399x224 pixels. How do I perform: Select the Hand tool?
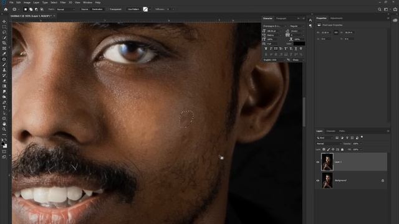click(x=4, y=124)
